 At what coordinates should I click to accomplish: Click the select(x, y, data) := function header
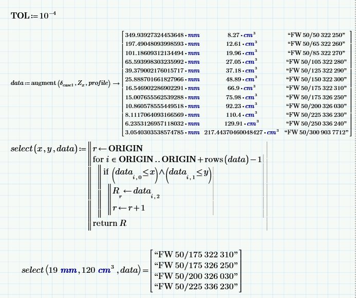pyautogui.click(x=48, y=149)
